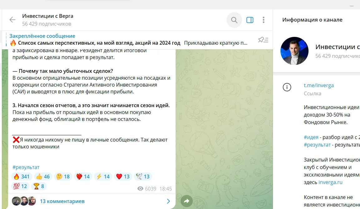Click the red cross emoji in the message

tap(16, 140)
